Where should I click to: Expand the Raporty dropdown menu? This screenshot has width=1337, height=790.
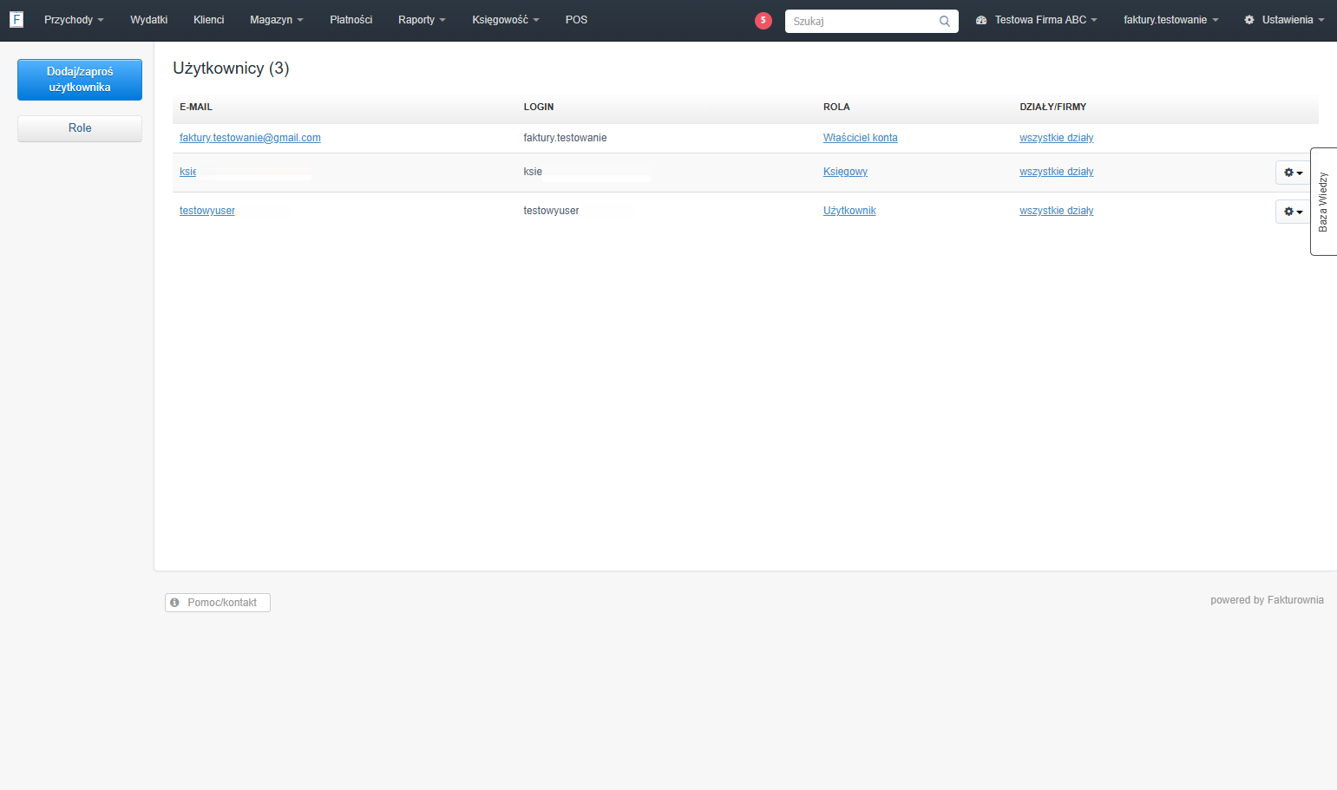coord(422,20)
